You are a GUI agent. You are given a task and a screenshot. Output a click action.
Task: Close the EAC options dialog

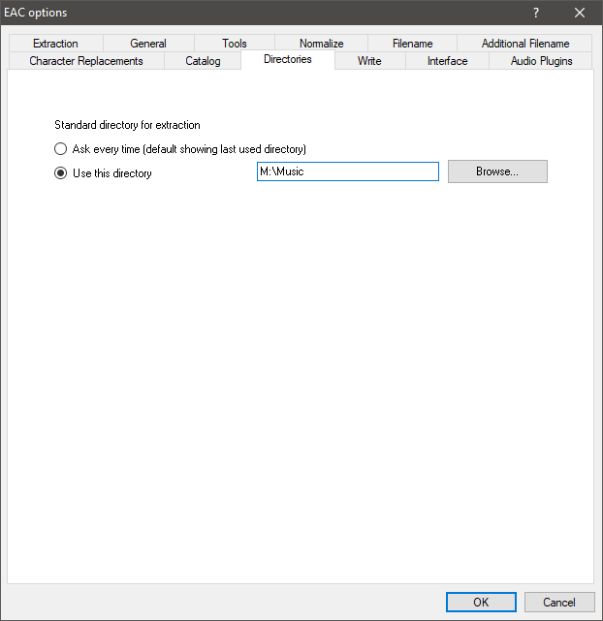point(580,13)
